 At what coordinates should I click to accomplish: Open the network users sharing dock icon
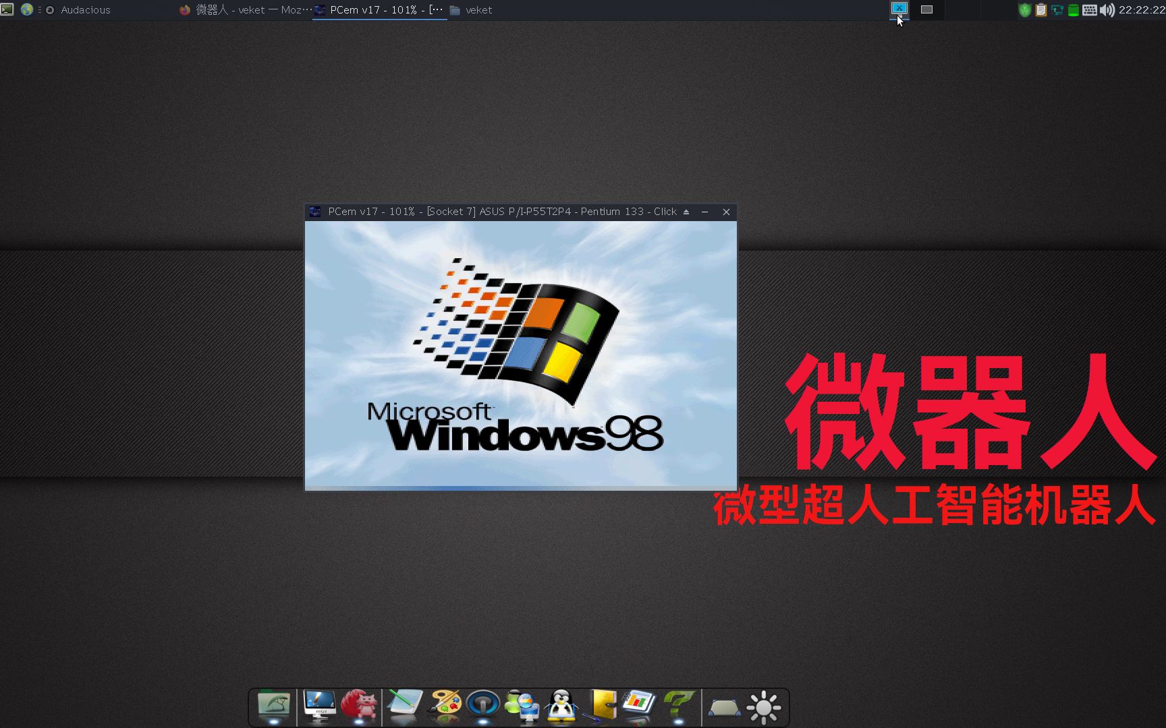[x=522, y=706]
